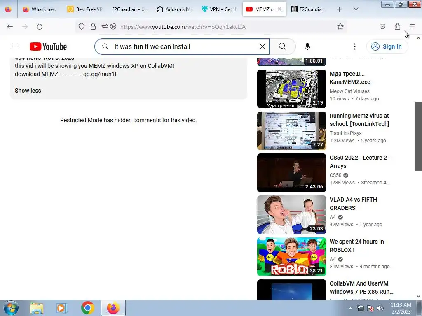Switch to the E2Guardian - Un tab
The image size is (422, 316).
(129, 9)
